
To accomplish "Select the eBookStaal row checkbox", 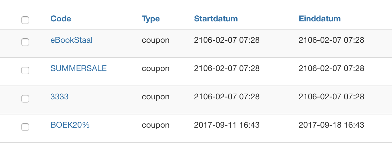I will (25, 42).
